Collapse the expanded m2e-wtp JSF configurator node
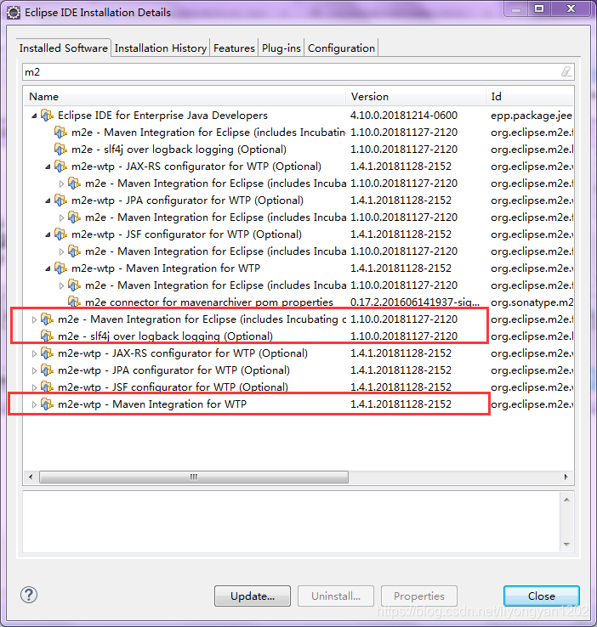Screen dimensions: 597x627 [x=48, y=234]
